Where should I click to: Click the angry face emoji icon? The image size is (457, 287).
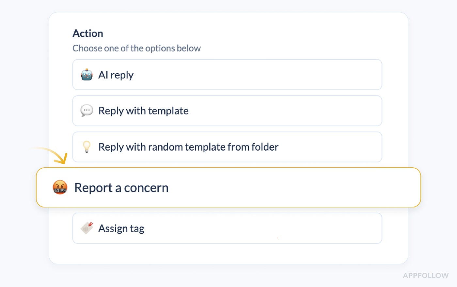60,187
